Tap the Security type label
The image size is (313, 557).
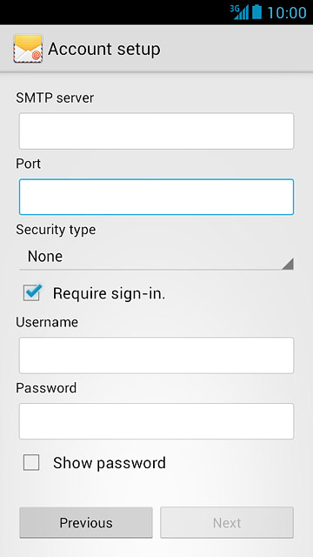pos(56,230)
